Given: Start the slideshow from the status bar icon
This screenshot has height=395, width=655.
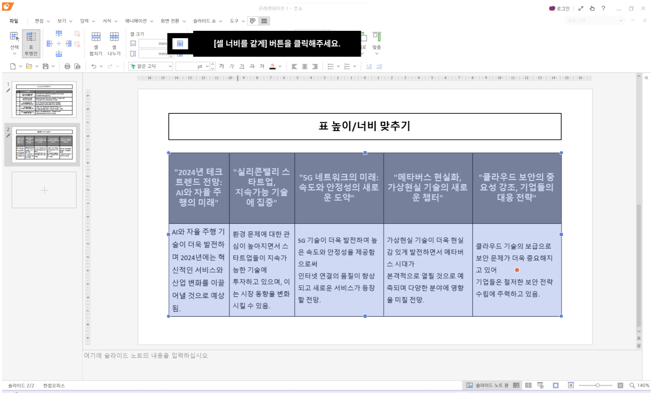Looking at the screenshot, I should pyautogui.click(x=541, y=385).
